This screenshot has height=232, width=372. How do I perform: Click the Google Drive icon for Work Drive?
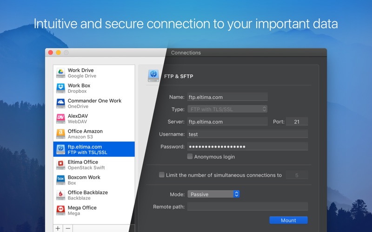(x=61, y=73)
